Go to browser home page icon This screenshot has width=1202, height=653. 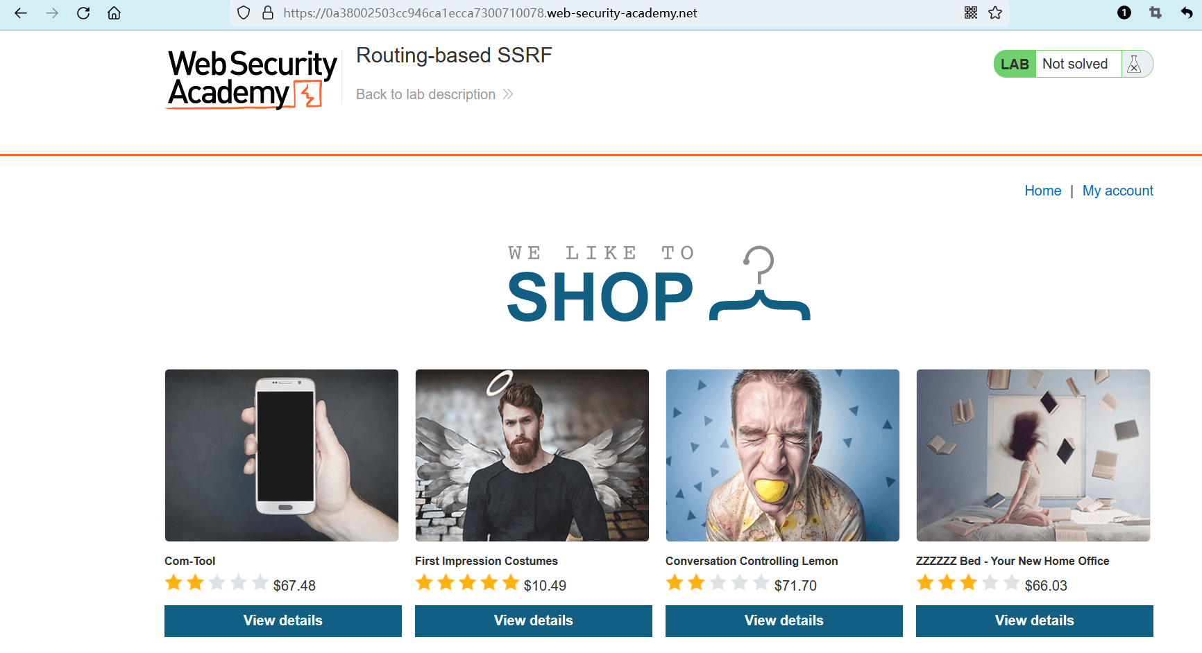coord(115,13)
